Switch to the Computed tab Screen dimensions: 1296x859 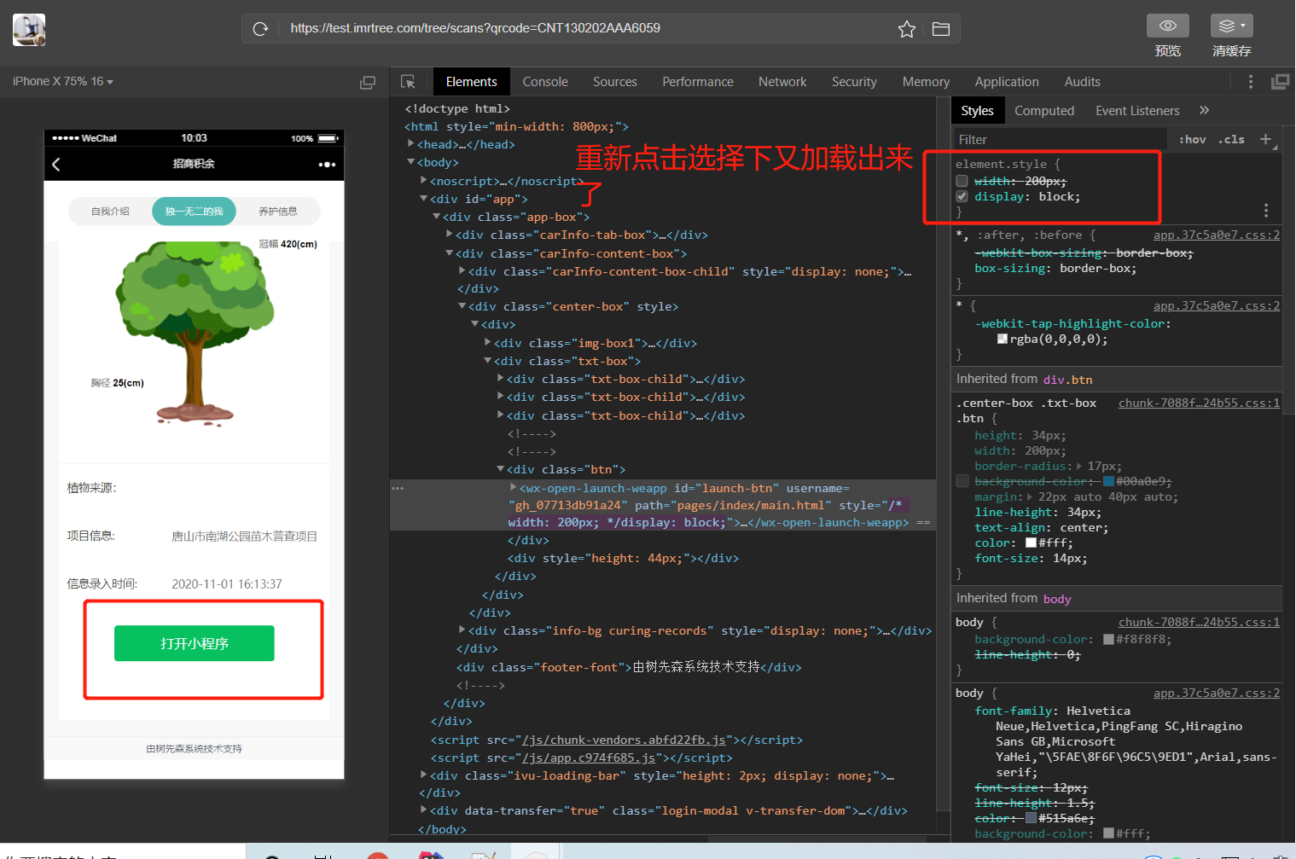click(x=1044, y=111)
